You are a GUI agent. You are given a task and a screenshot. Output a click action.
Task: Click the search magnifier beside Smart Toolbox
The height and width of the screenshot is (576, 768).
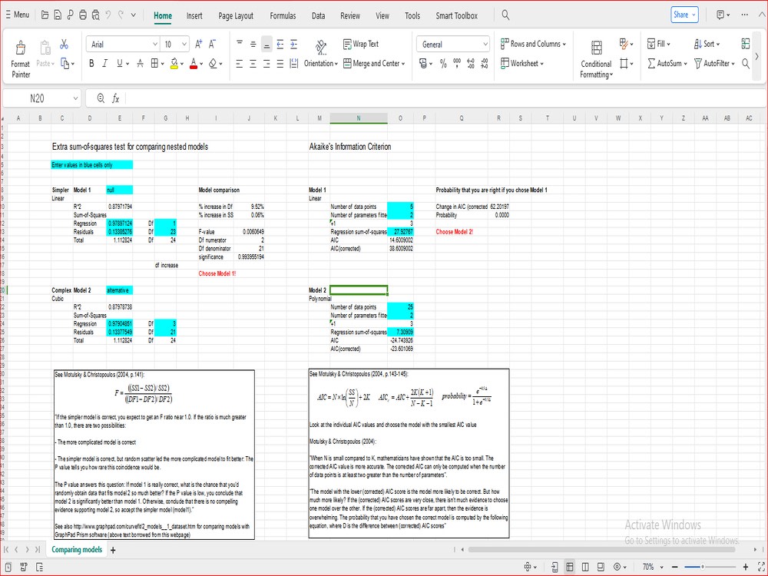(x=505, y=15)
